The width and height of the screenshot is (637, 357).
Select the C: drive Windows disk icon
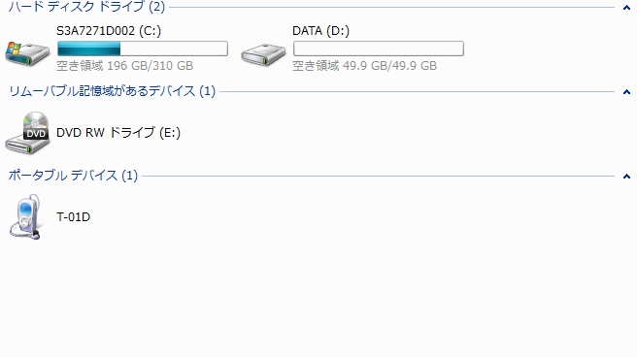point(27,53)
